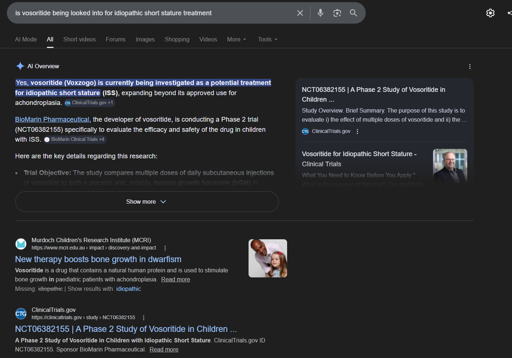Expand the AI Overview with Show more
The height and width of the screenshot is (358, 512).
click(x=147, y=202)
